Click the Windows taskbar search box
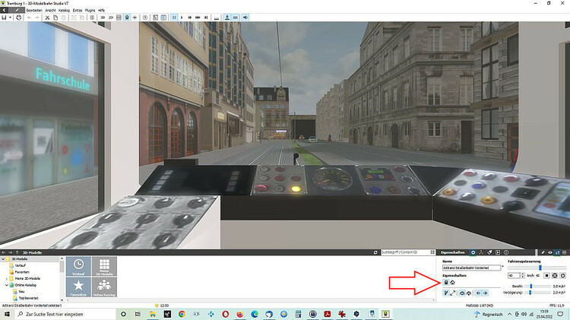570x320 pixels. (65, 314)
